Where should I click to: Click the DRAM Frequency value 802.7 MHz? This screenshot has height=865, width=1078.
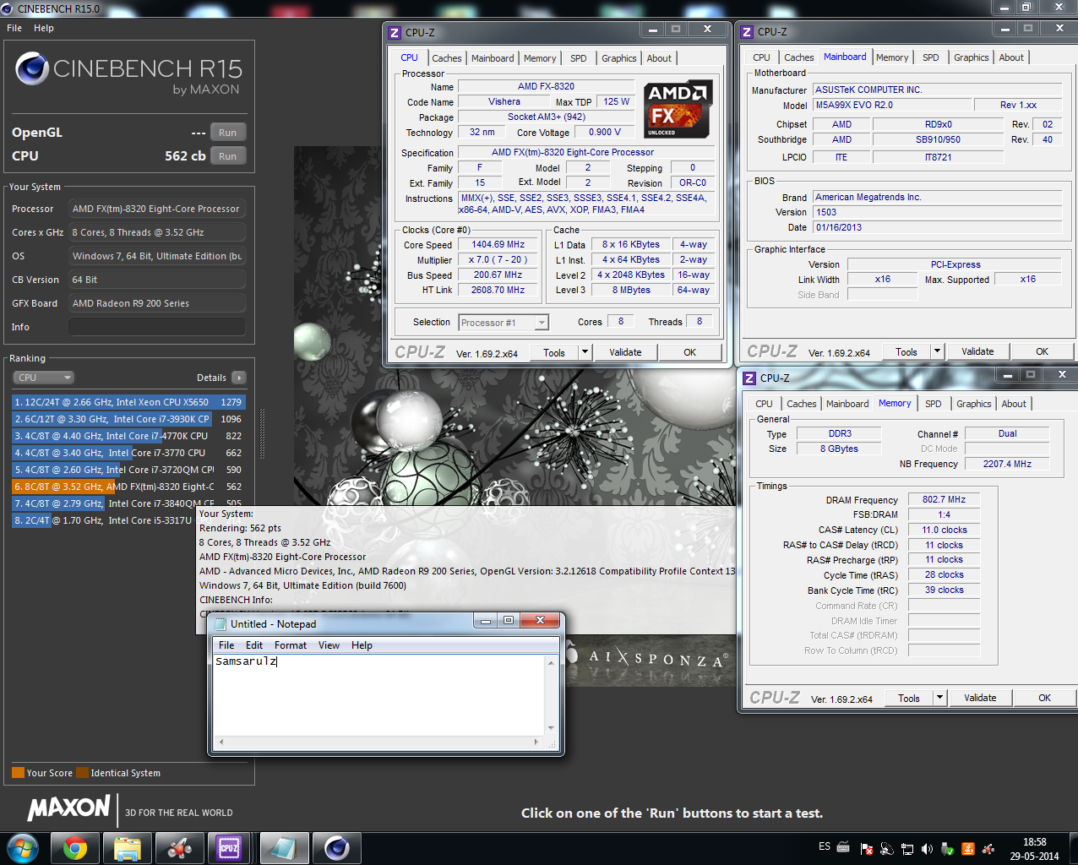coord(944,500)
